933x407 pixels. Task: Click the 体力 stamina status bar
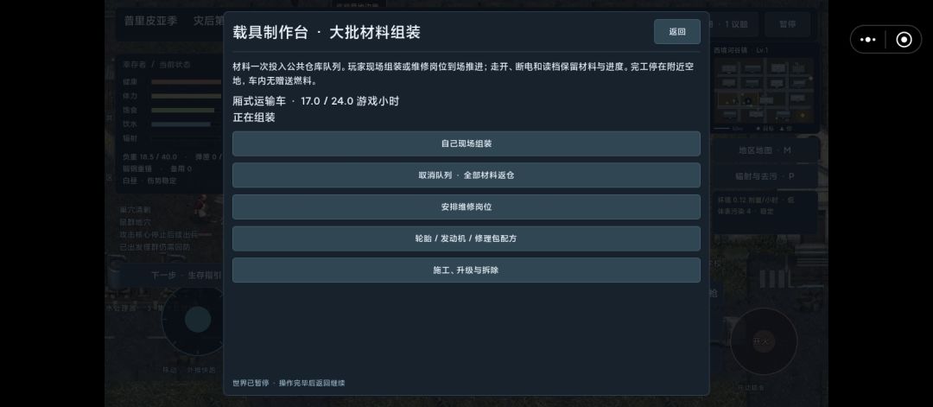click(x=186, y=96)
